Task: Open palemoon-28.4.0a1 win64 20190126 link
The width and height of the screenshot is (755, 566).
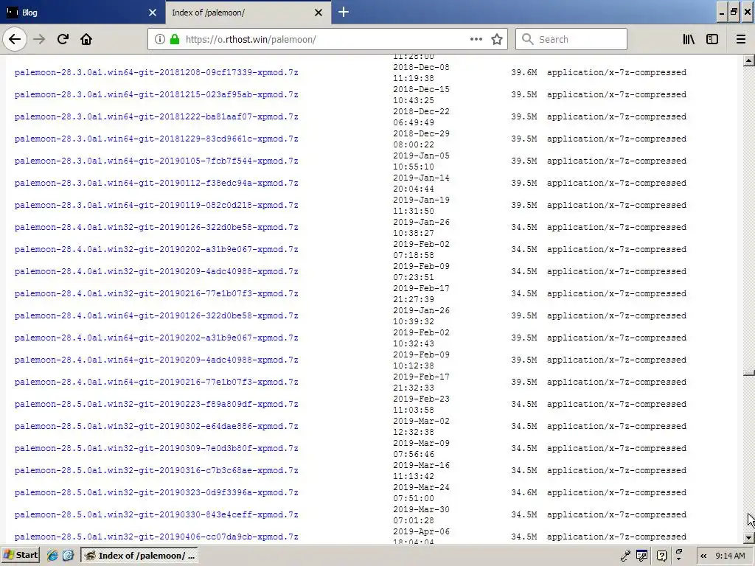Action: 156,315
